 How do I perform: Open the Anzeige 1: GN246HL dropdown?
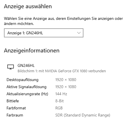44,33
